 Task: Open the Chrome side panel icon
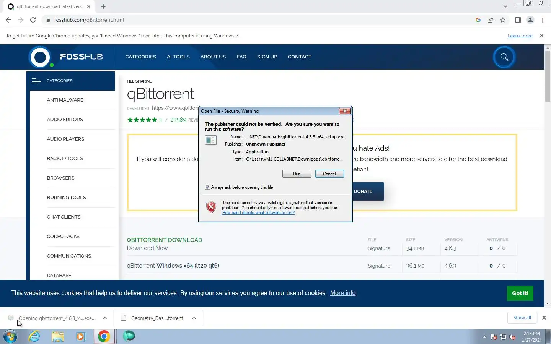tap(518, 20)
